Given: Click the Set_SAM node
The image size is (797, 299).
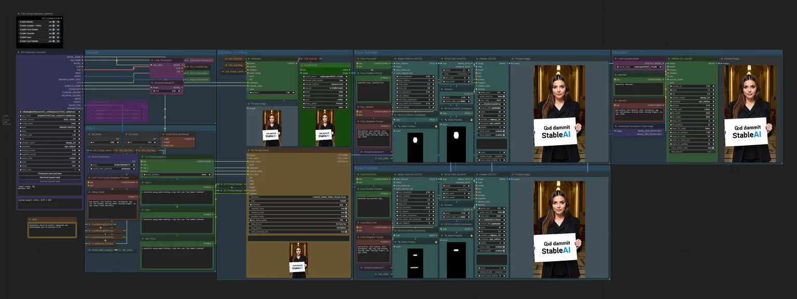Looking at the screenshot, I should point(128,250).
